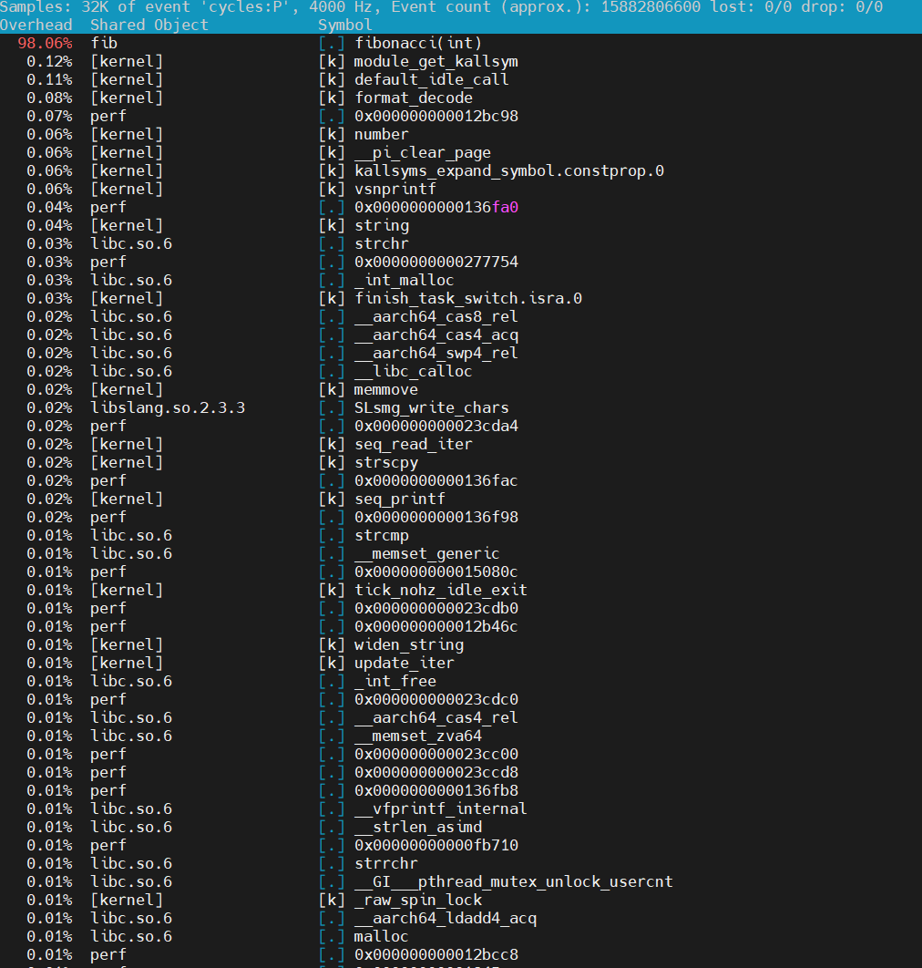Click the Samples event info header line

(364, 7)
